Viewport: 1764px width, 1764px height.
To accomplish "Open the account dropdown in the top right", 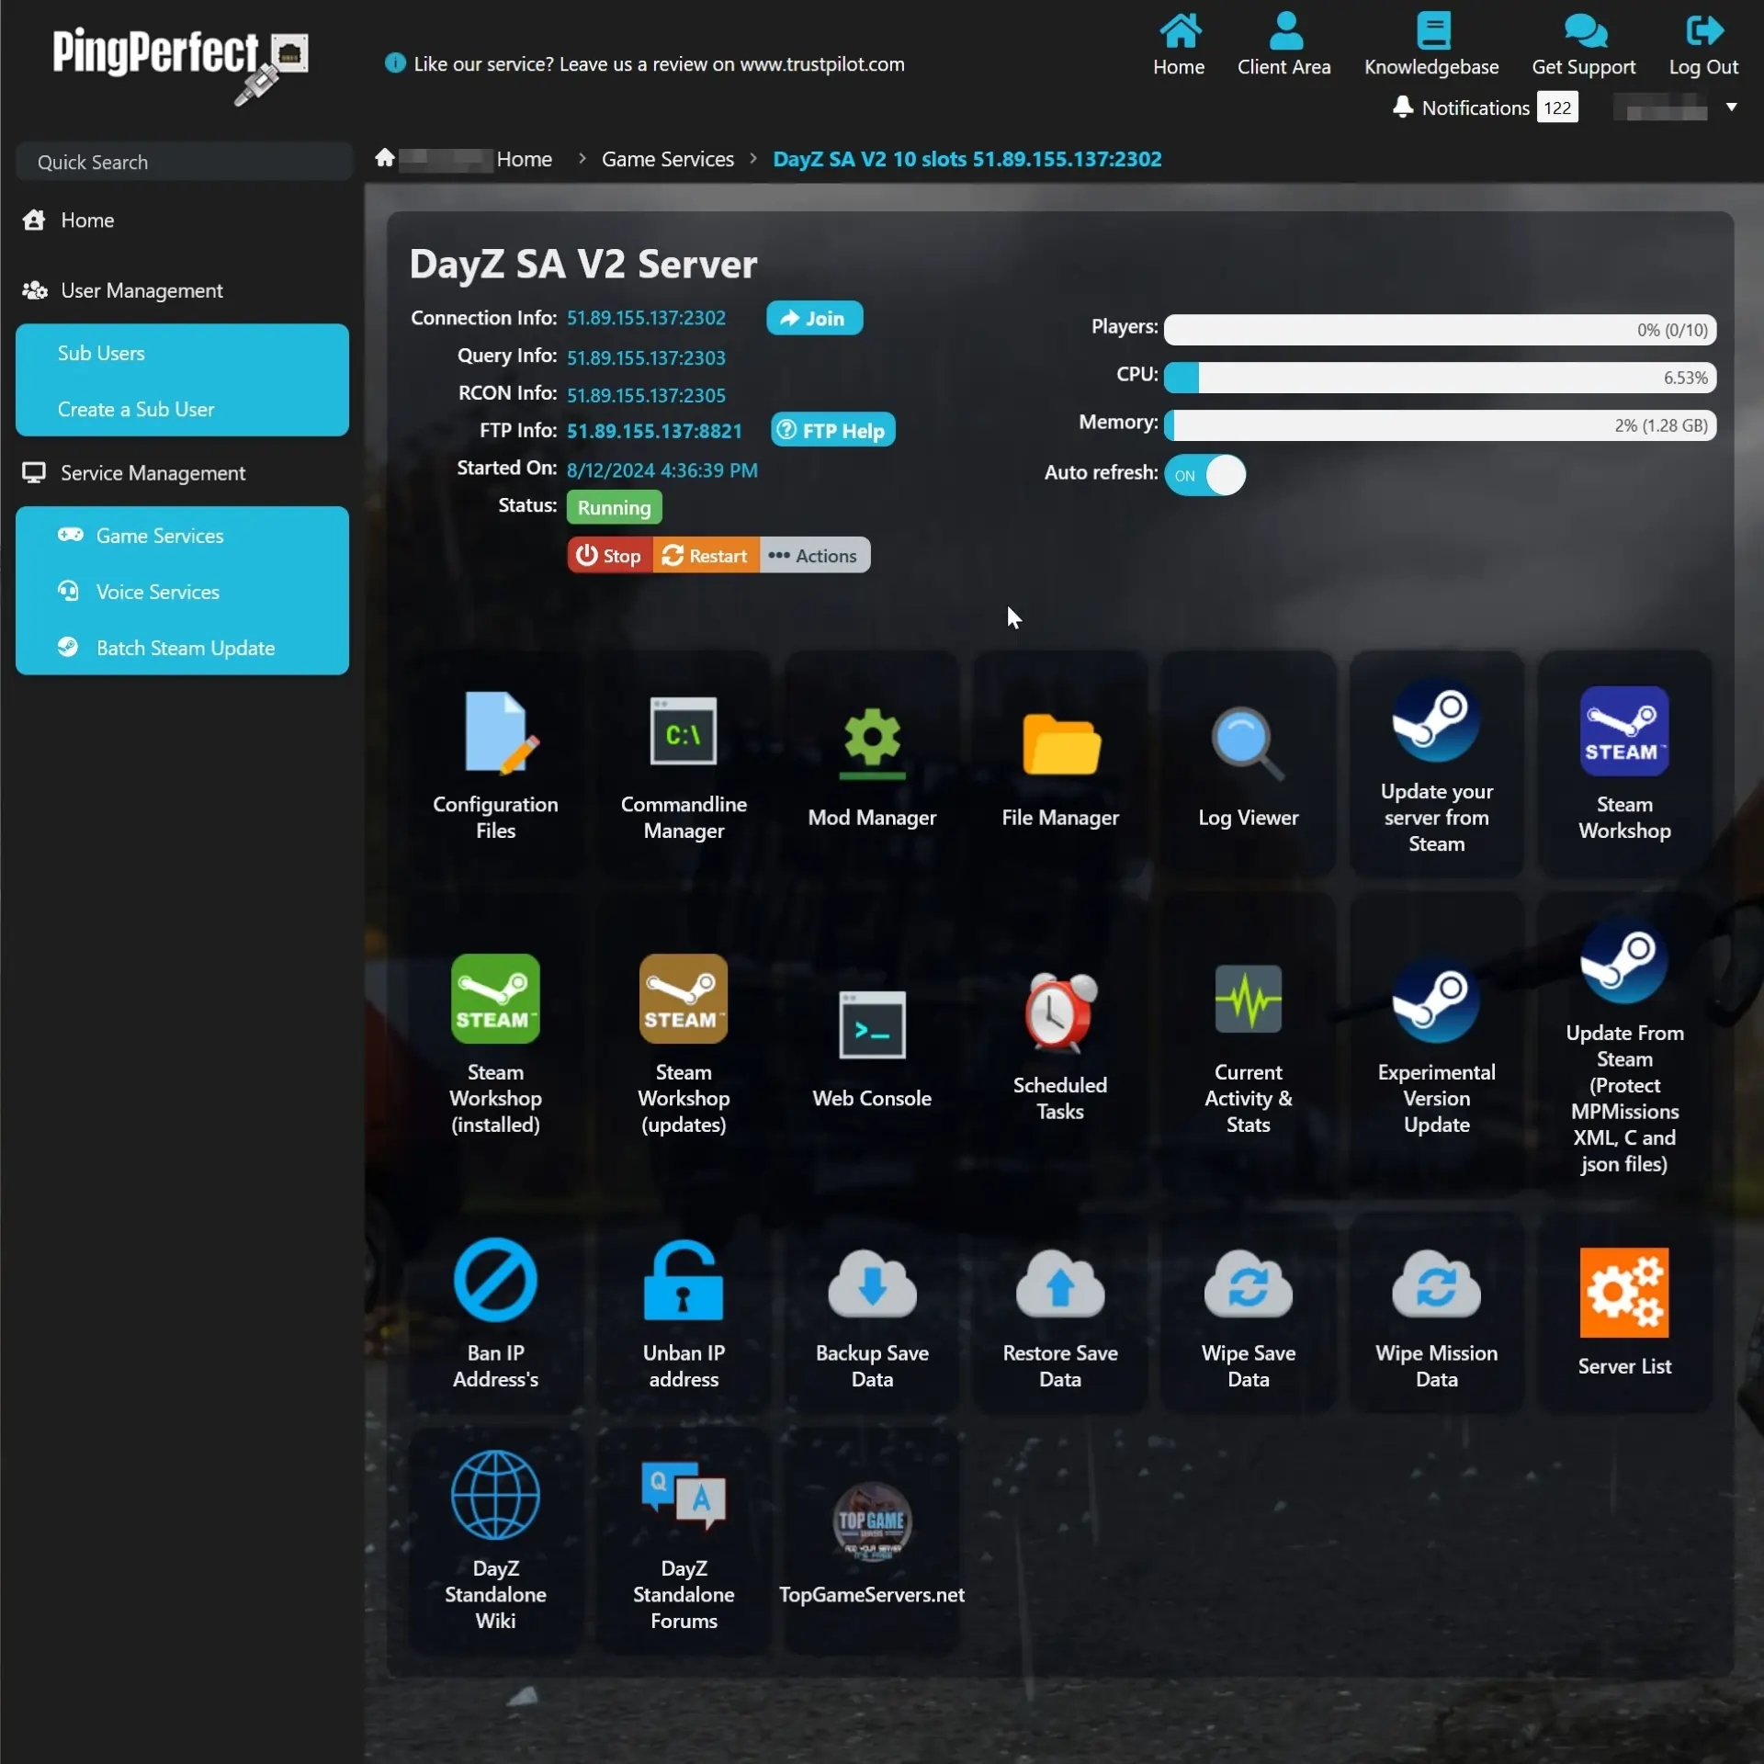I will pos(1731,107).
